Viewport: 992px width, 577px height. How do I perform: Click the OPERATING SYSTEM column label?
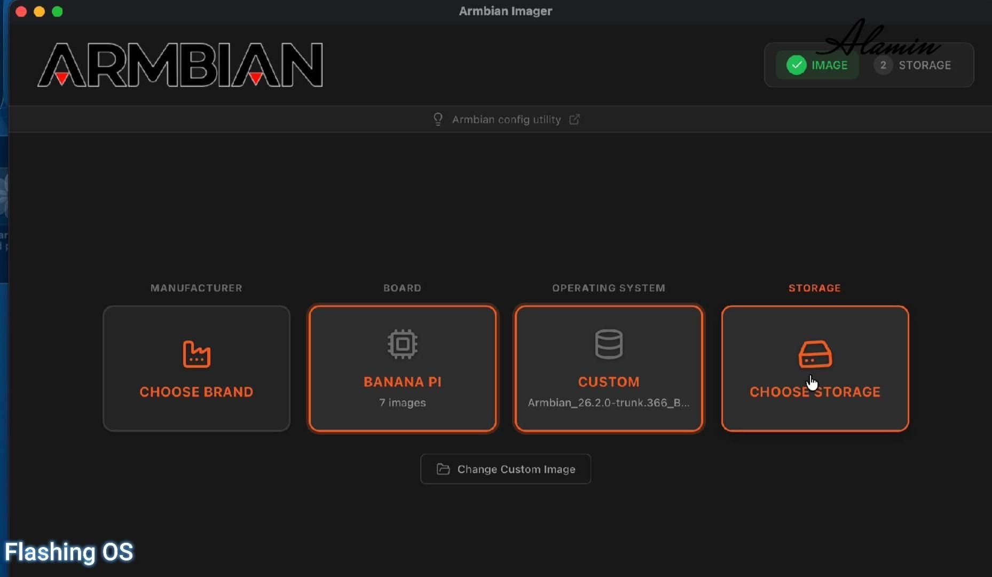point(609,288)
